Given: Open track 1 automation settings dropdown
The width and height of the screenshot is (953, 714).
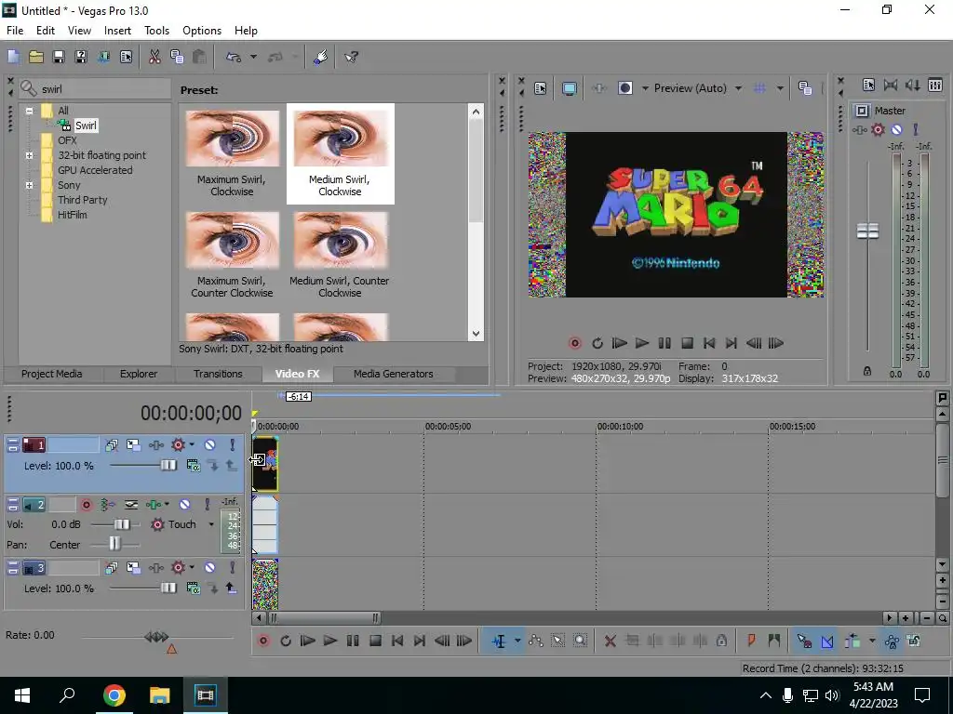Looking at the screenshot, I should pyautogui.click(x=192, y=445).
